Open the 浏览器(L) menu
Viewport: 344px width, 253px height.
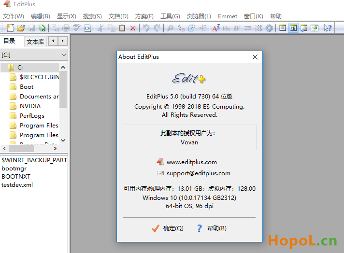(199, 16)
